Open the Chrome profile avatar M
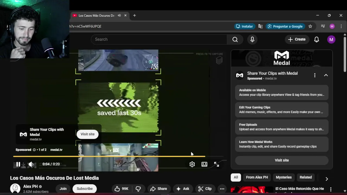The image size is (347, 195). pyautogui.click(x=332, y=26)
